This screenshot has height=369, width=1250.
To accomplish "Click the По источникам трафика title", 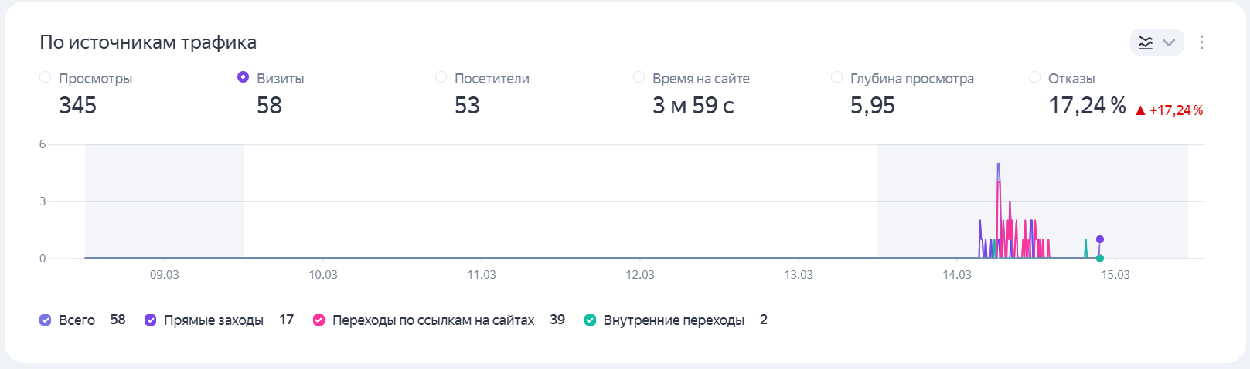I will [x=148, y=42].
